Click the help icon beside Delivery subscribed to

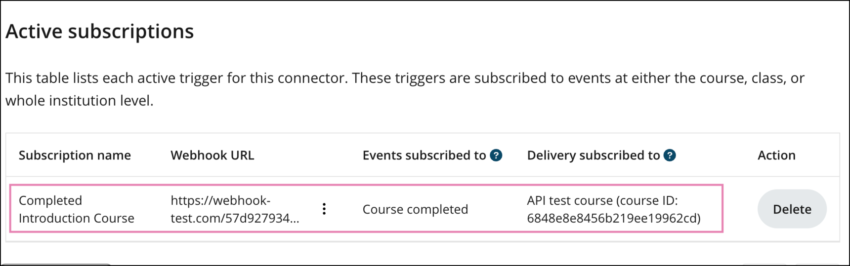tap(670, 155)
